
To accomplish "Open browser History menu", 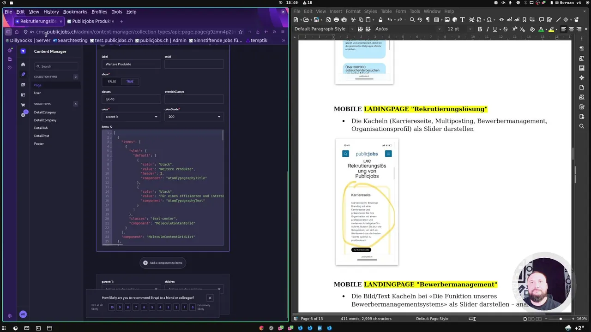I will pyautogui.click(x=51, y=12).
